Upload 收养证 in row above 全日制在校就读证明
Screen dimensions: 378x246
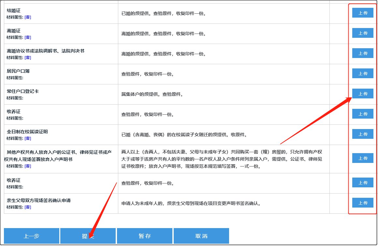tap(363, 114)
